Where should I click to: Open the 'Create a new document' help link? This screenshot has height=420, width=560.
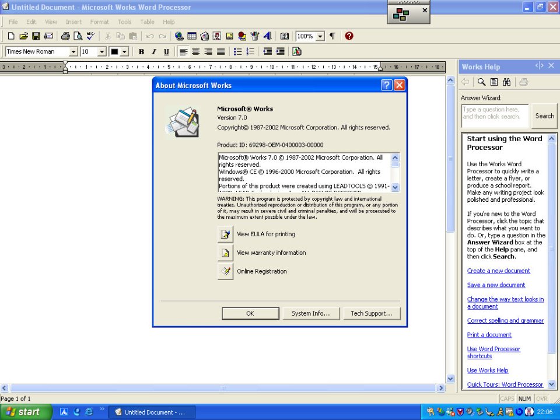click(x=498, y=271)
